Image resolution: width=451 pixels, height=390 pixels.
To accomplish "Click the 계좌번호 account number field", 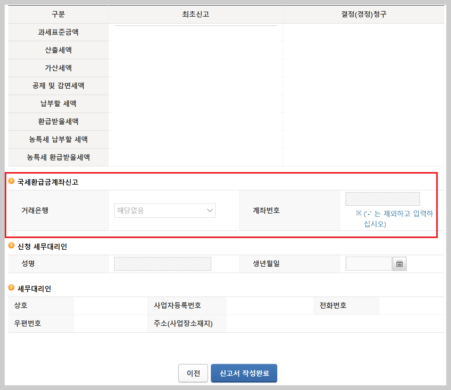I will tap(382, 199).
